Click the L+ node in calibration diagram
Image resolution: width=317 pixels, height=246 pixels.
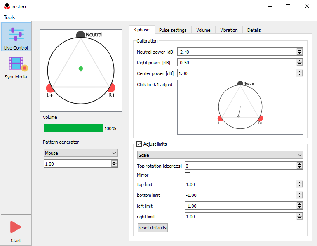coord(220,118)
